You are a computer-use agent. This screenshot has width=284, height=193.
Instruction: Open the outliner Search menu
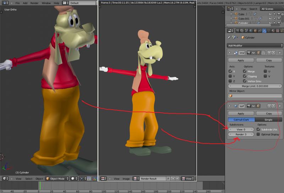point(253,9)
